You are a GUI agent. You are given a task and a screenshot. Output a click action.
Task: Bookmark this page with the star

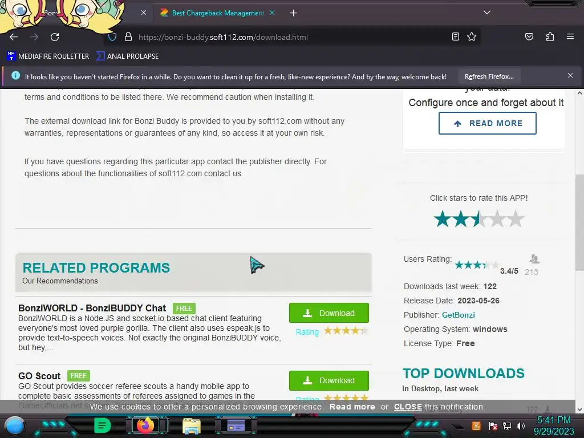pyautogui.click(x=472, y=36)
